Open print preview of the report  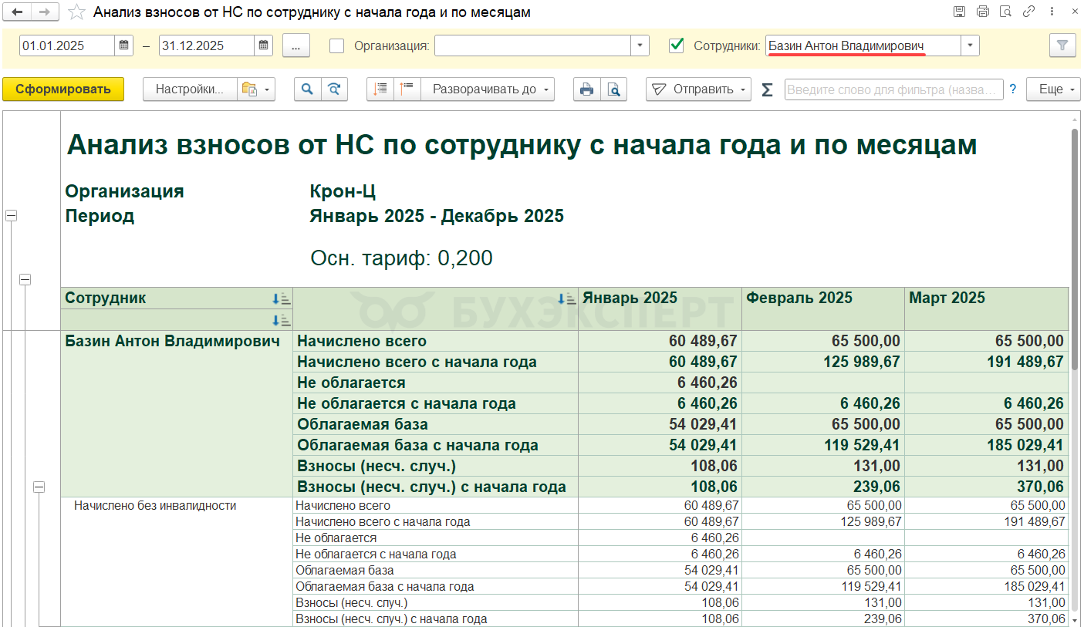click(x=613, y=89)
